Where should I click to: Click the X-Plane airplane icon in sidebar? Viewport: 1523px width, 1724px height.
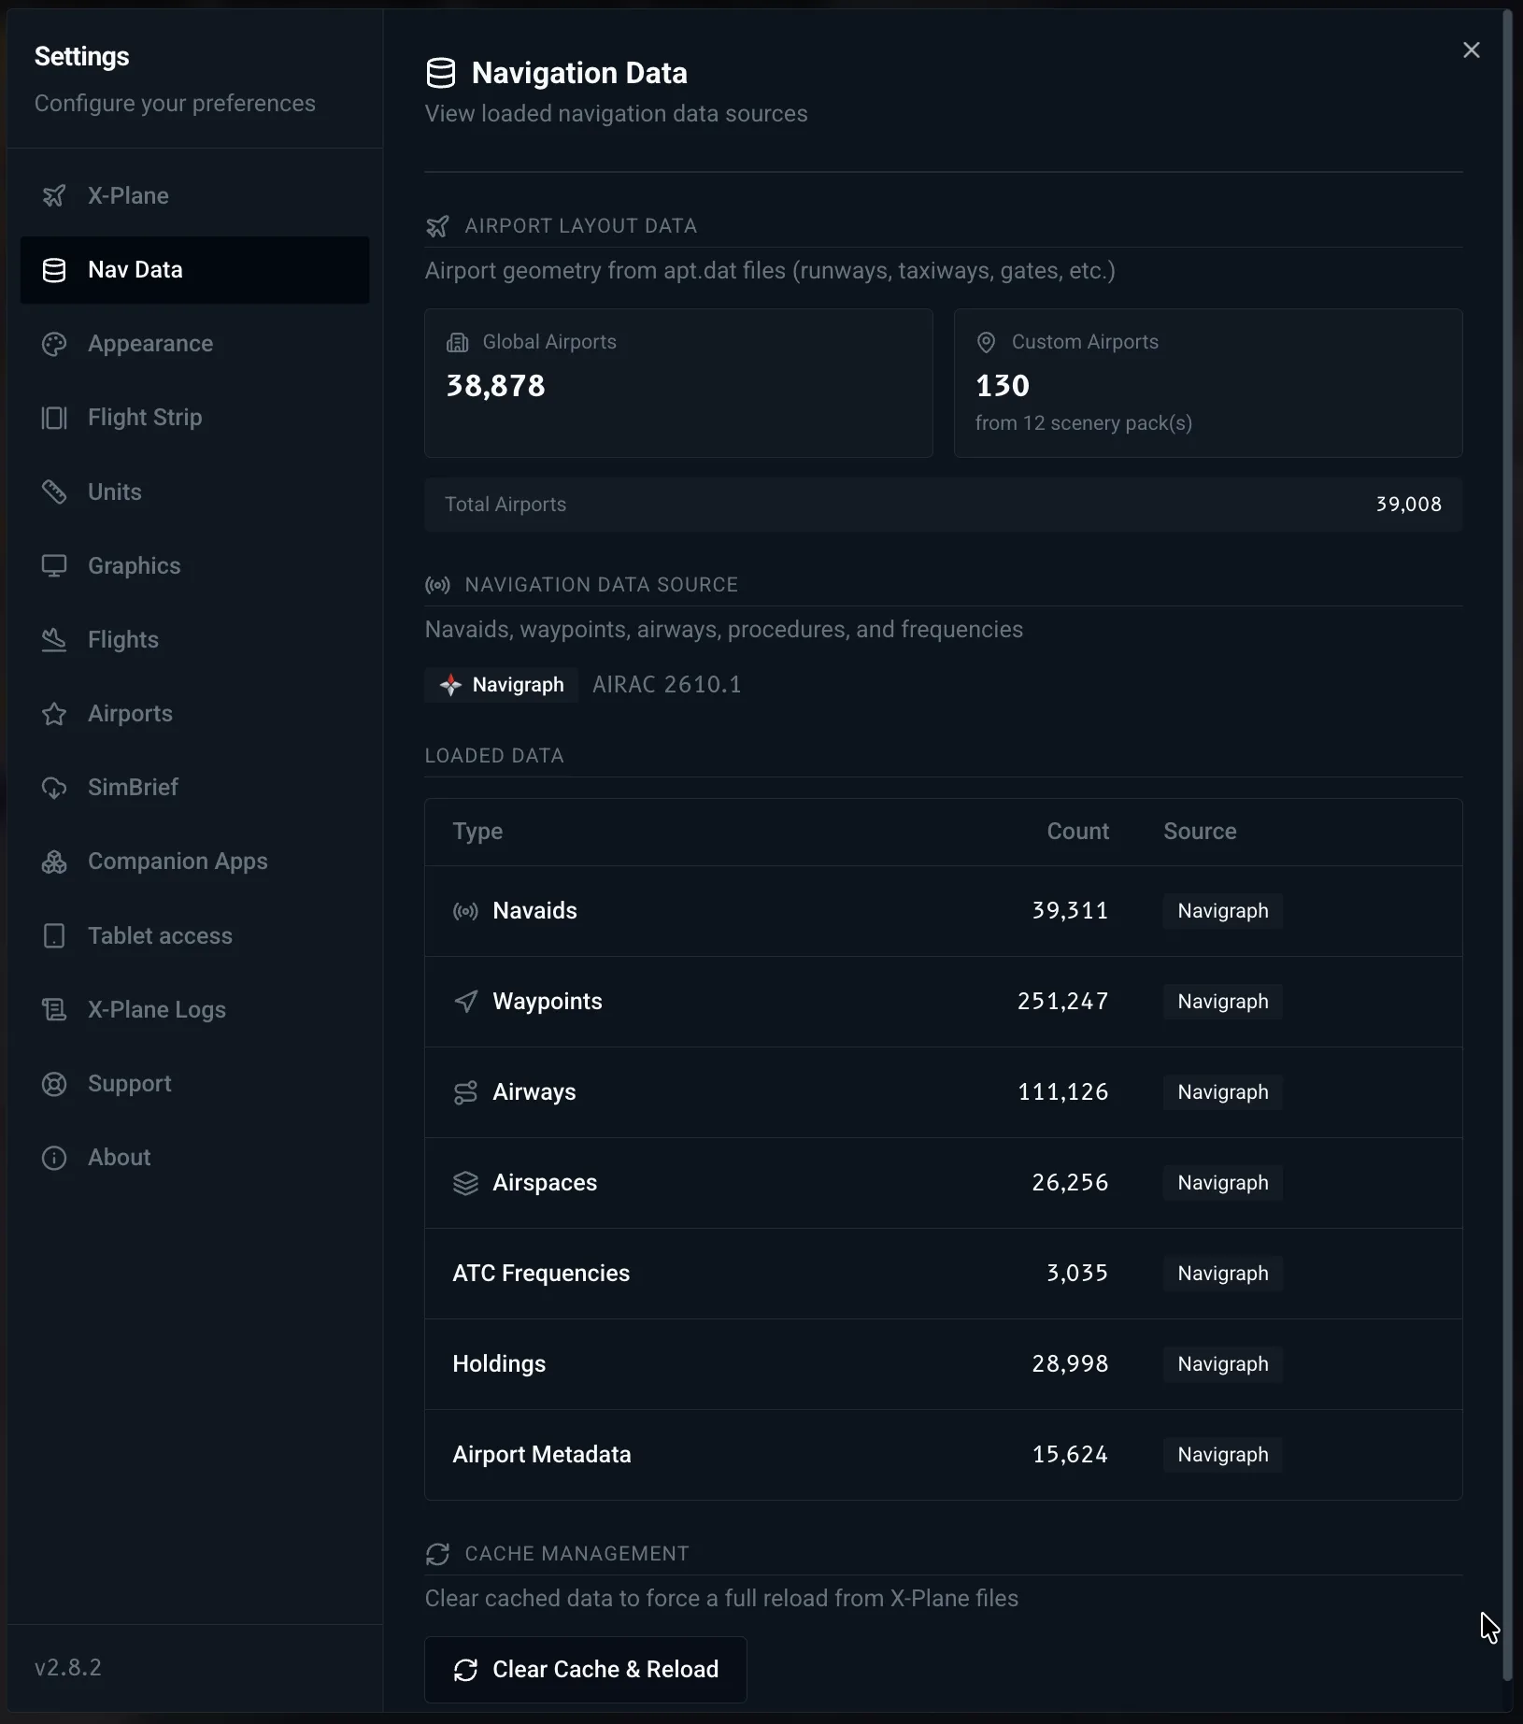54,195
